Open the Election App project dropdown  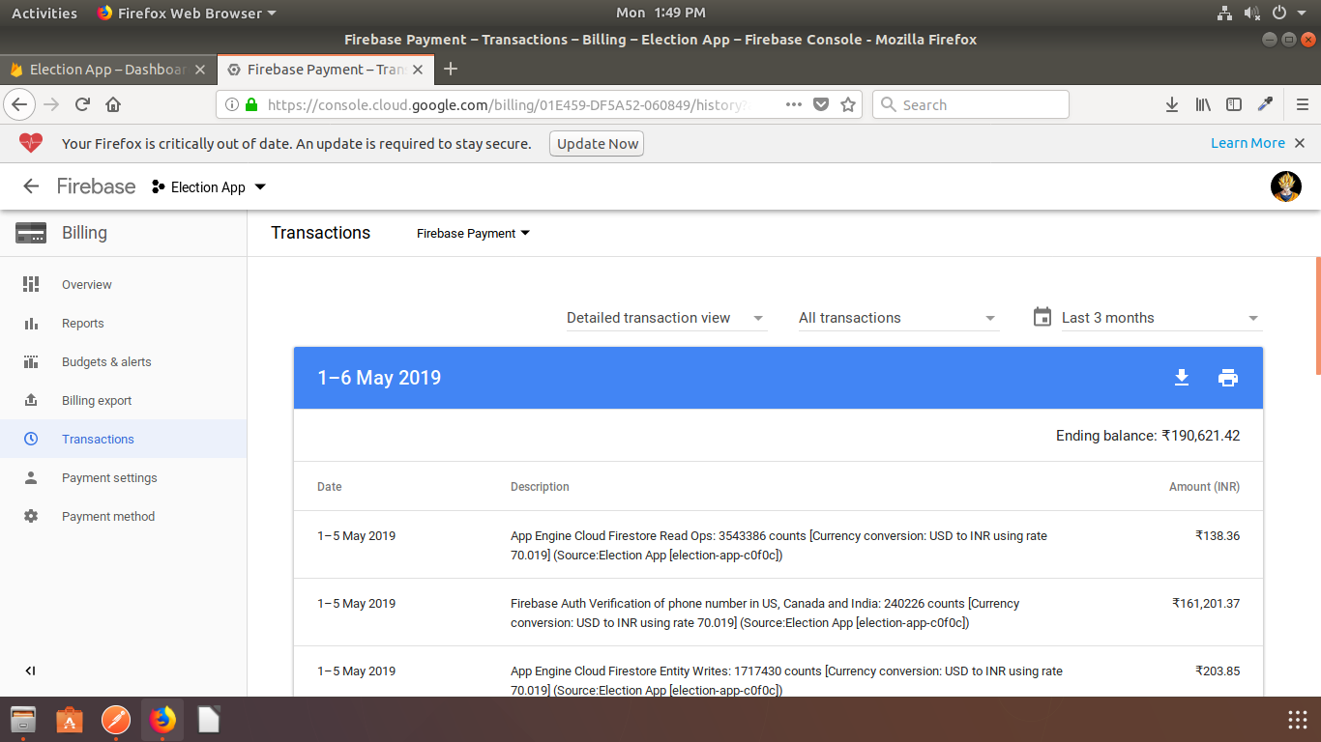coord(209,187)
